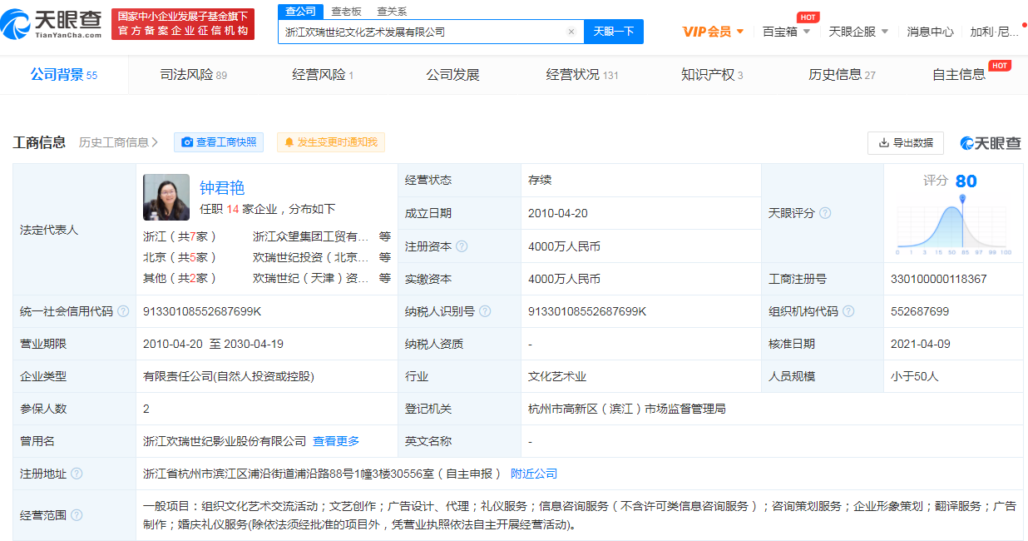Expand 等 next to 欢瑞世纪投资（北京
The image size is (1028, 541).
click(385, 257)
